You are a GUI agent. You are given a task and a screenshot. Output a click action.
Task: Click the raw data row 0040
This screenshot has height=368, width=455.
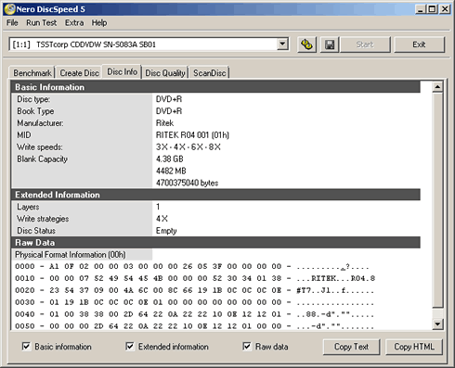point(194,314)
